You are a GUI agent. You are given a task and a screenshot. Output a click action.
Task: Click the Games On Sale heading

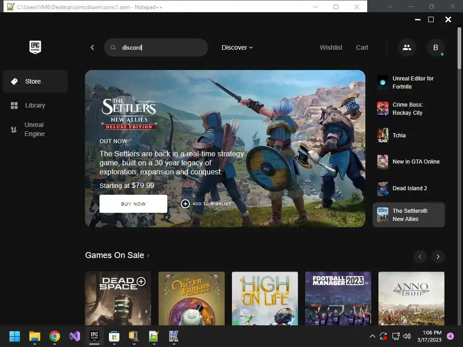(114, 255)
